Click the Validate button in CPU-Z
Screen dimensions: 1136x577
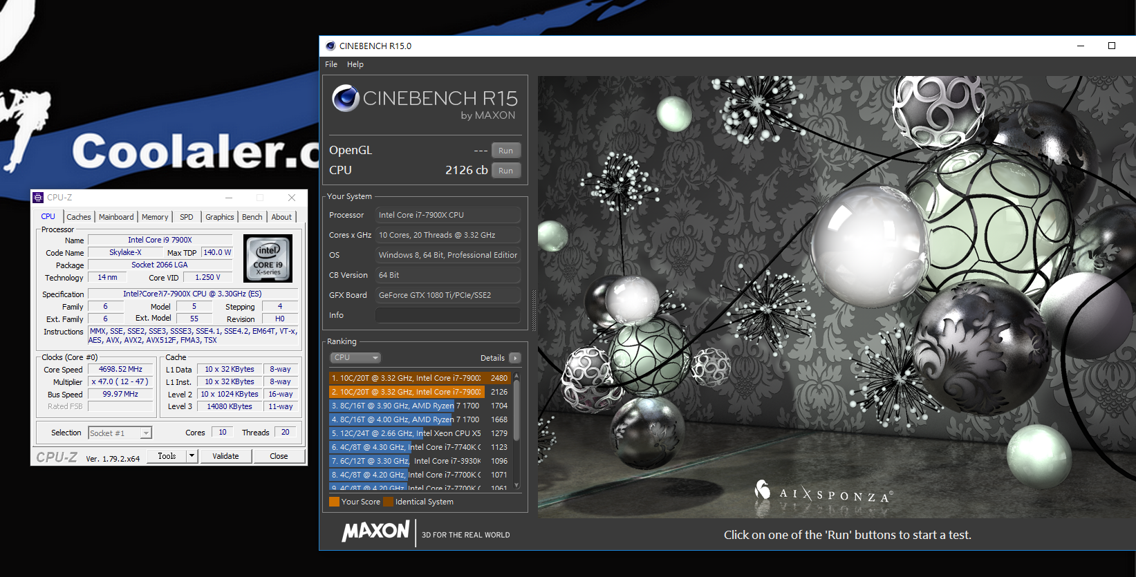click(225, 456)
